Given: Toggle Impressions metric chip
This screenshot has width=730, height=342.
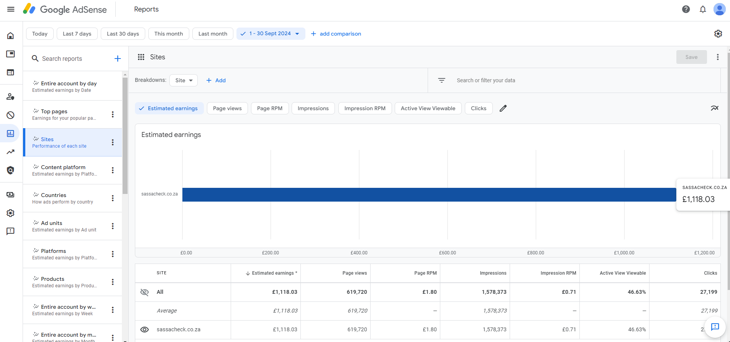Looking at the screenshot, I should 313,108.
